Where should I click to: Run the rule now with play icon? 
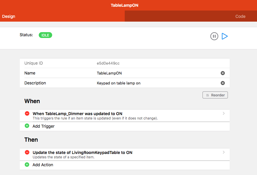click(x=225, y=36)
